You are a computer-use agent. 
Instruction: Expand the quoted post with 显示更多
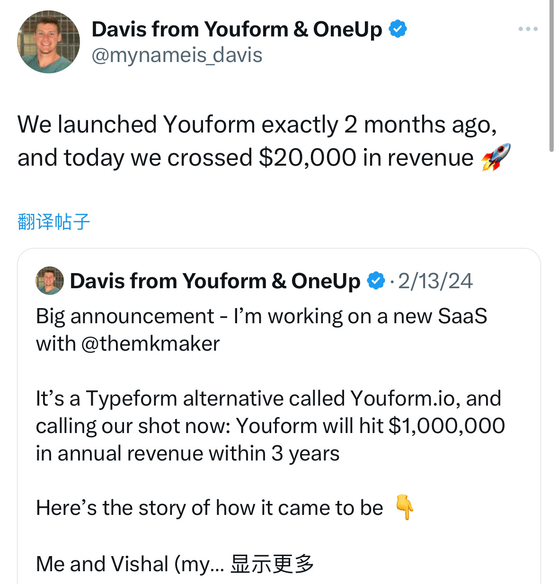(x=272, y=564)
